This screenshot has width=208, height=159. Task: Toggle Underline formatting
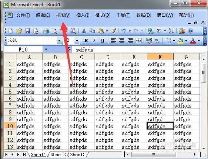pos(103,41)
